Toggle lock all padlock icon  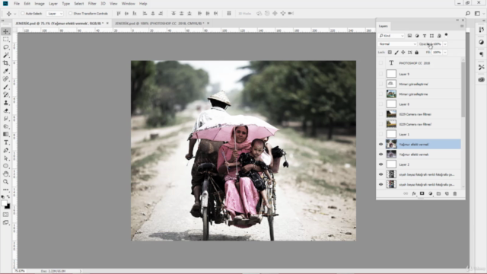[x=416, y=53]
